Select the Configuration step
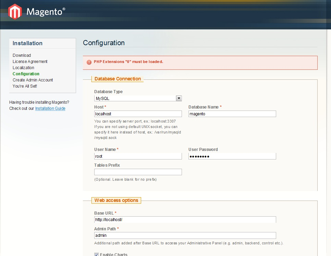331x256 pixels. pyautogui.click(x=26, y=74)
